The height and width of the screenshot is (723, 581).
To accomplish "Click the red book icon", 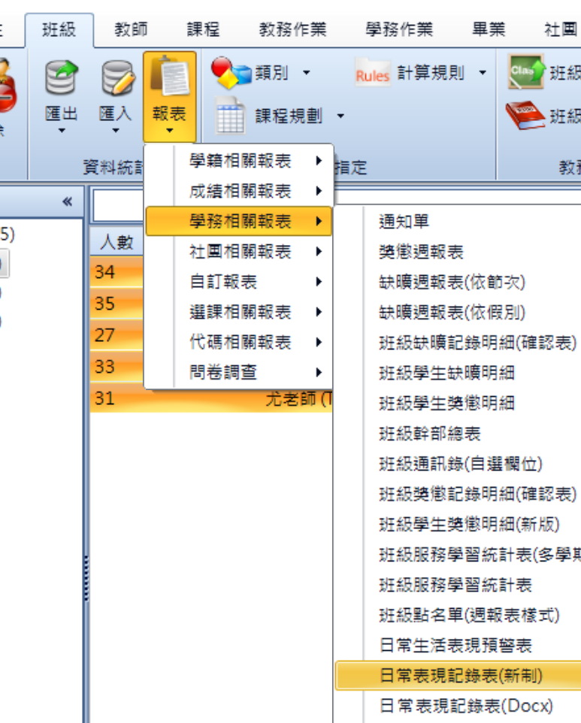I will click(x=525, y=115).
